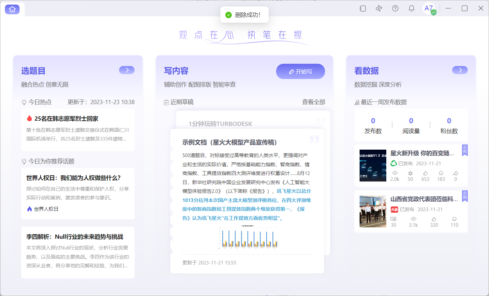Open 查看全部 to view all drafts

pyautogui.click(x=313, y=102)
